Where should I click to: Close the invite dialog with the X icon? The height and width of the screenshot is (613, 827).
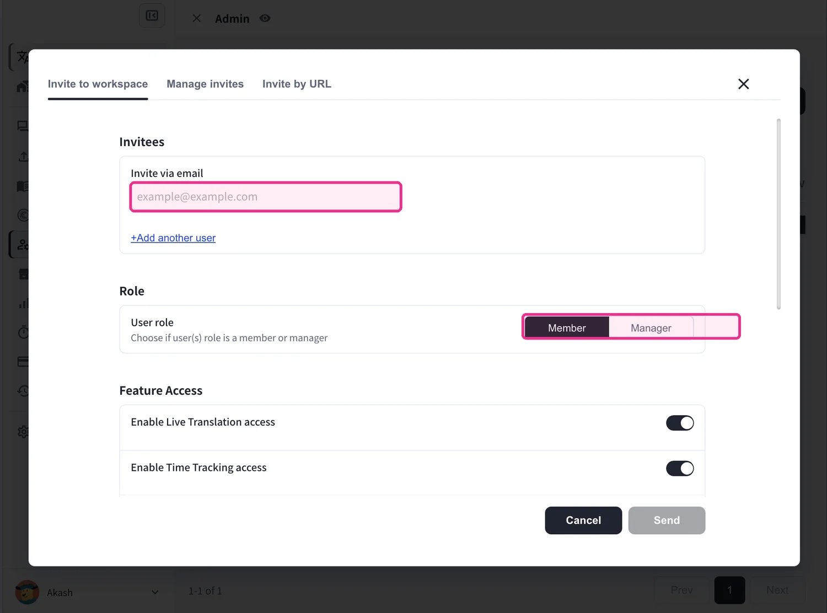743,84
